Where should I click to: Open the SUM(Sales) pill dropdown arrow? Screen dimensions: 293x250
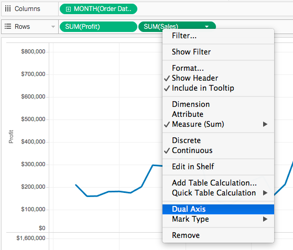[x=207, y=27]
